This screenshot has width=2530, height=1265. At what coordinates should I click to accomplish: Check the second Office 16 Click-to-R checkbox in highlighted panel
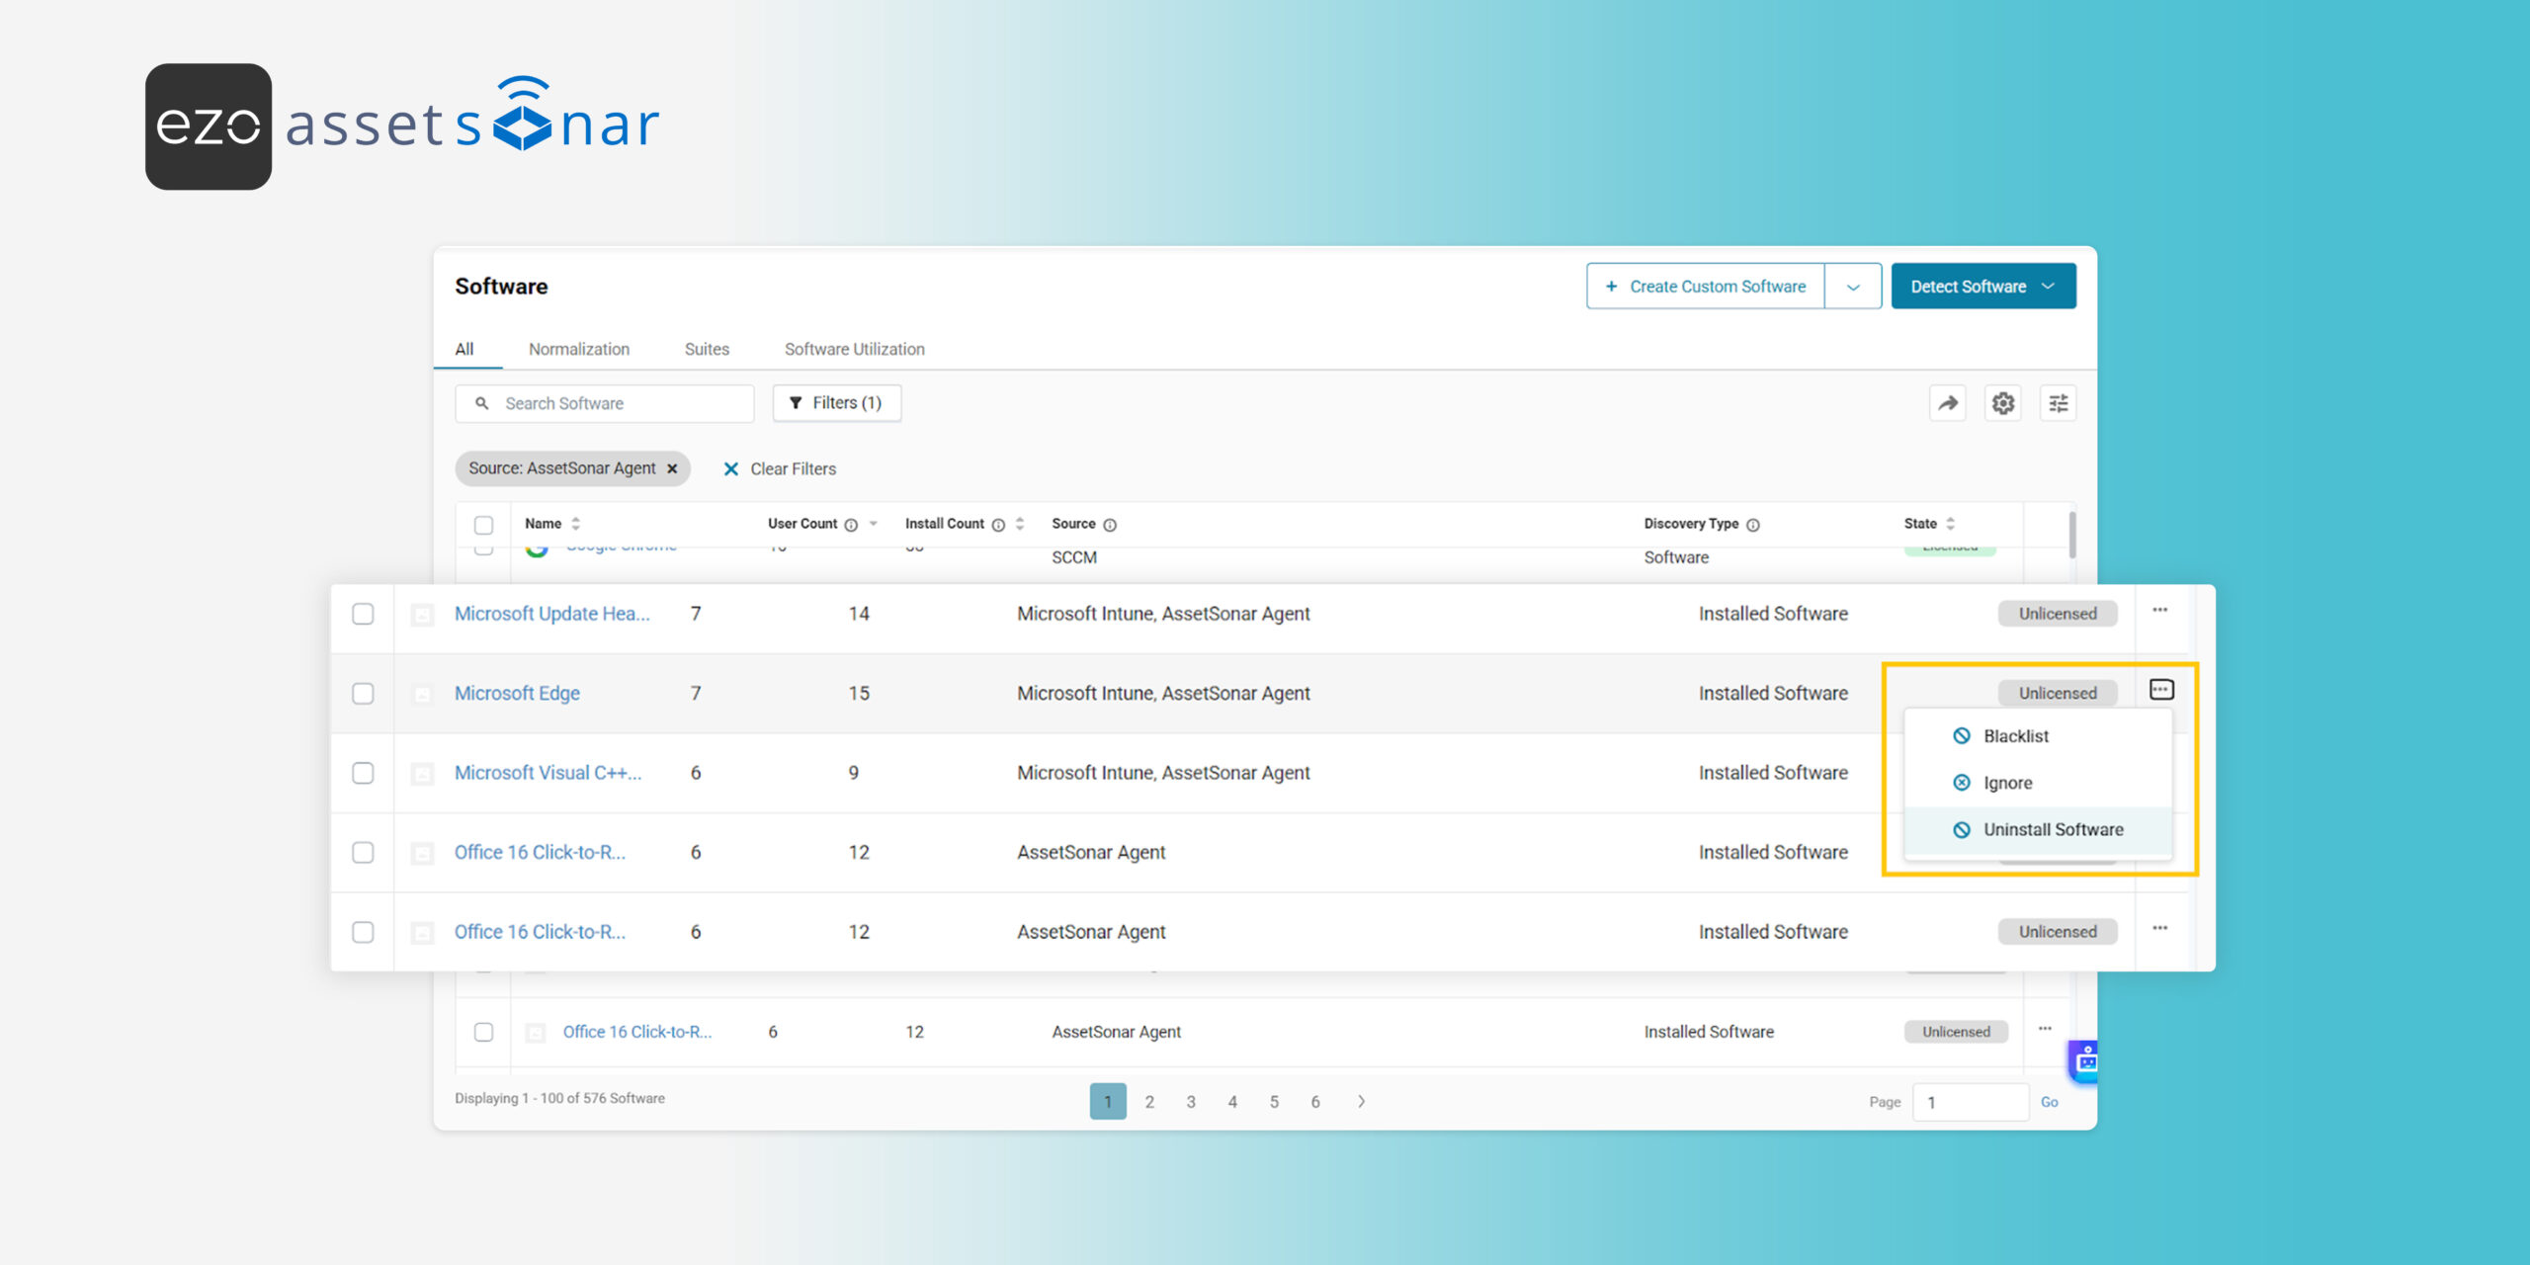tap(363, 932)
